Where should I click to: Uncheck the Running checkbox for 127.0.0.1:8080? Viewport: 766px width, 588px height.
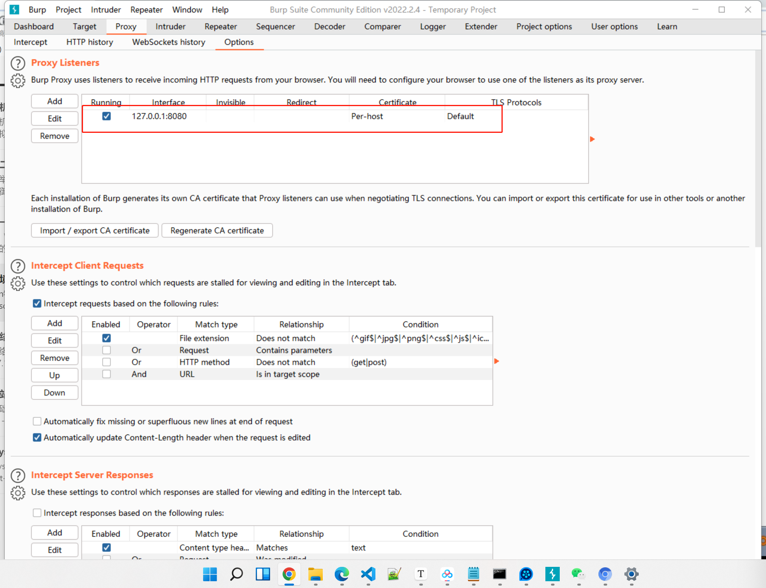click(x=107, y=116)
